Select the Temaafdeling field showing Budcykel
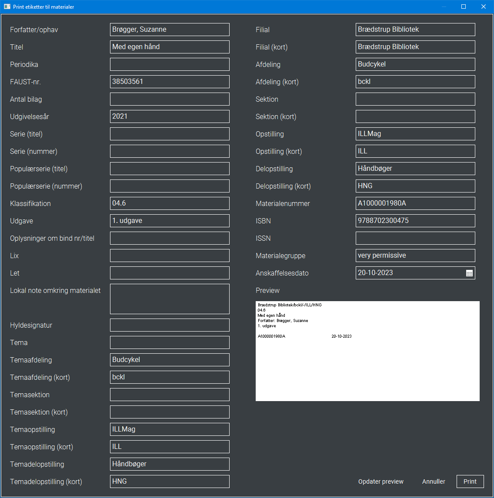Image resolution: width=494 pixels, height=498 pixels. click(170, 359)
